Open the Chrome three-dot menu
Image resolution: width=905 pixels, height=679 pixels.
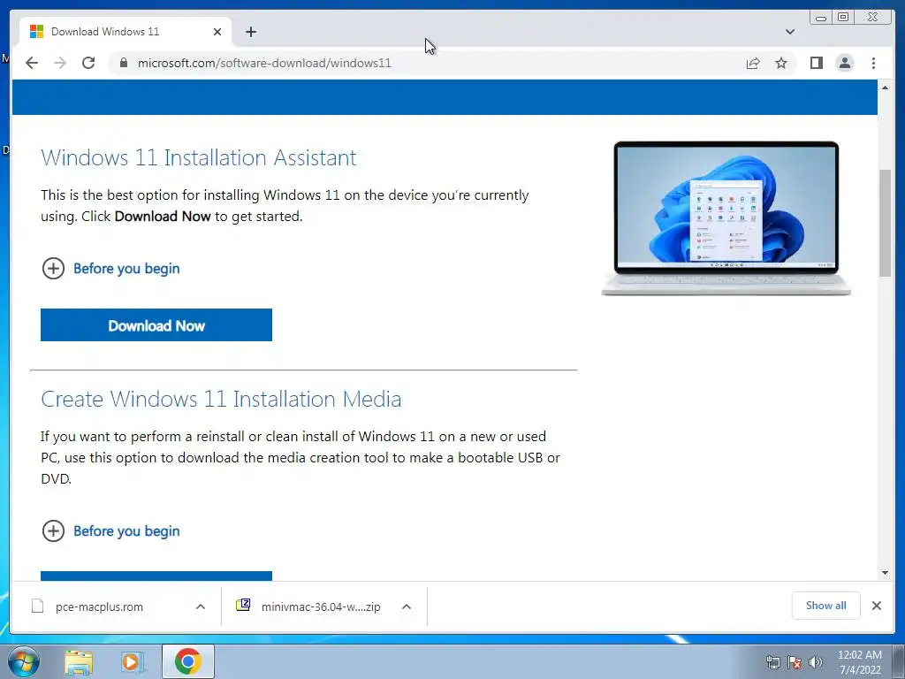873,63
